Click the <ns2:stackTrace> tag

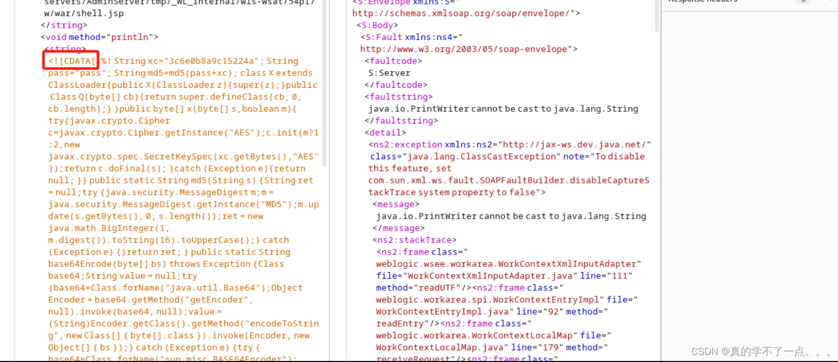pos(415,240)
